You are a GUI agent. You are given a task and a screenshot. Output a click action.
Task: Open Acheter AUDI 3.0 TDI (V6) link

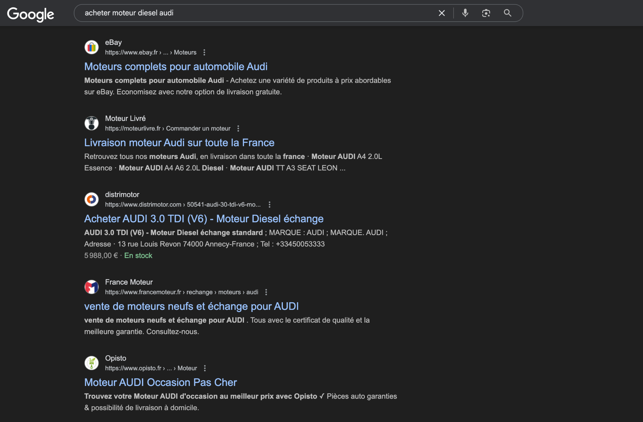204,219
